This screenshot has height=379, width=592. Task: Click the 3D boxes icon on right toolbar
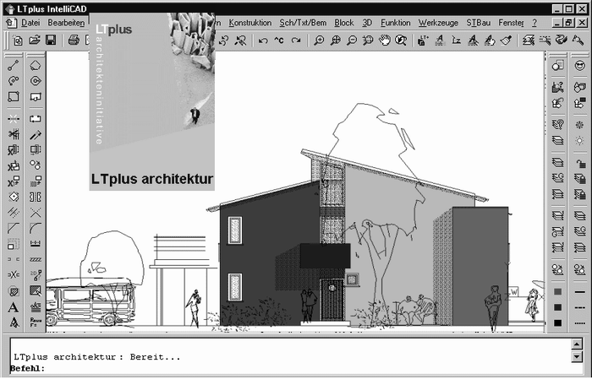(x=579, y=88)
